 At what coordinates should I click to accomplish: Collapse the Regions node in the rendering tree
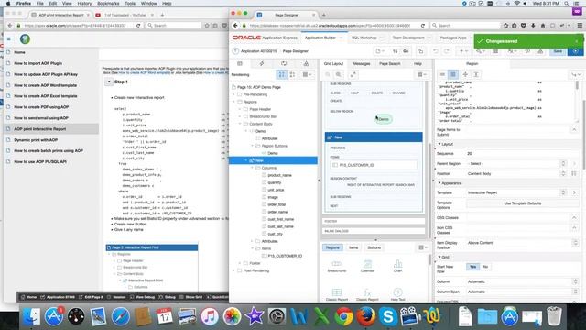[234, 102]
